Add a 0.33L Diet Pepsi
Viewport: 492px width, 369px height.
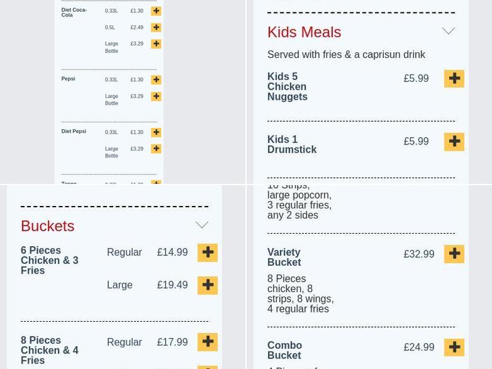click(x=156, y=132)
